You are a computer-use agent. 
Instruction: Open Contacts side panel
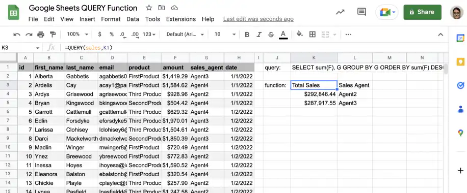click(460, 109)
